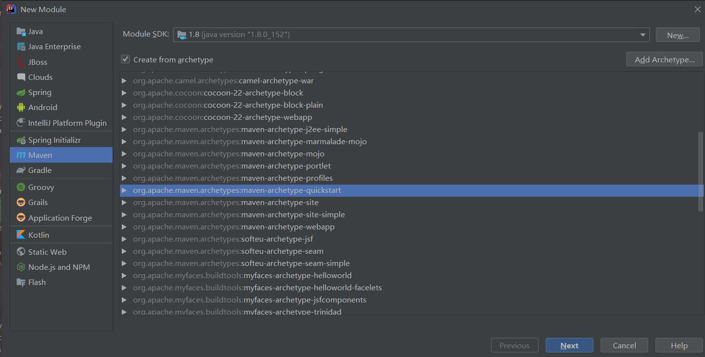
Task: Select JBoss module type
Action: [x=61, y=62]
